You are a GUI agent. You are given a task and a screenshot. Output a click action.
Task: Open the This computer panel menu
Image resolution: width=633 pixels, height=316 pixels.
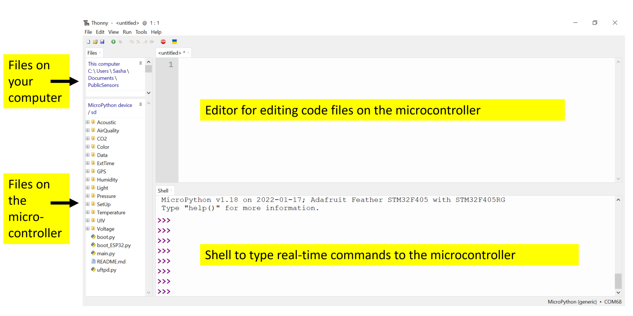pyautogui.click(x=141, y=63)
